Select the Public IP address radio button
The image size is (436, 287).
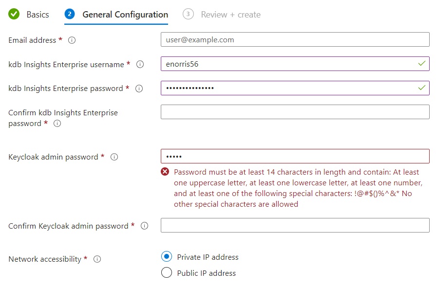coord(167,272)
